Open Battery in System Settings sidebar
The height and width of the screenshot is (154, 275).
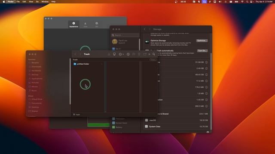117,127
